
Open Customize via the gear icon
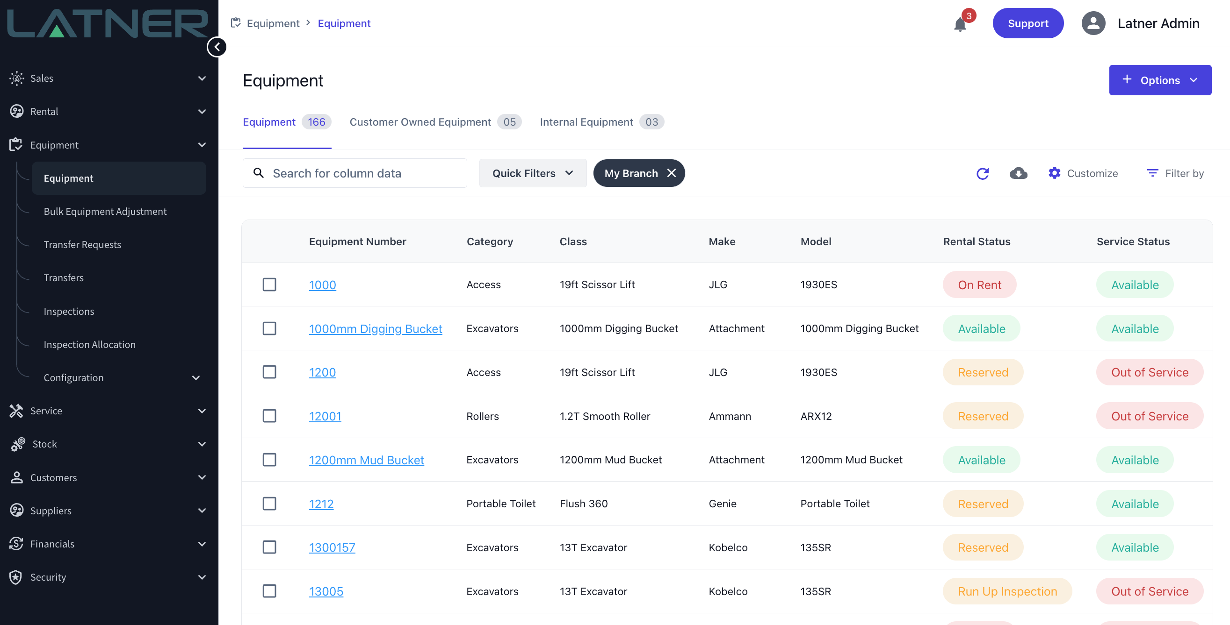1054,173
